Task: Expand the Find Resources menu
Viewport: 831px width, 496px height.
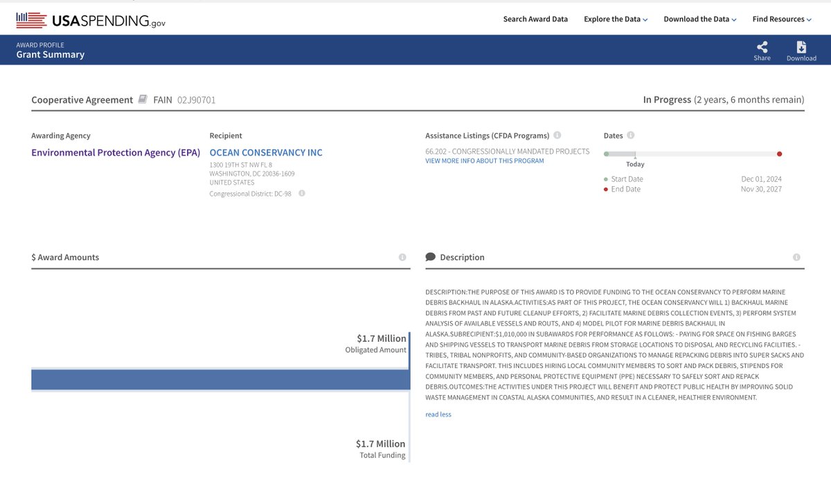Action: 782,19
